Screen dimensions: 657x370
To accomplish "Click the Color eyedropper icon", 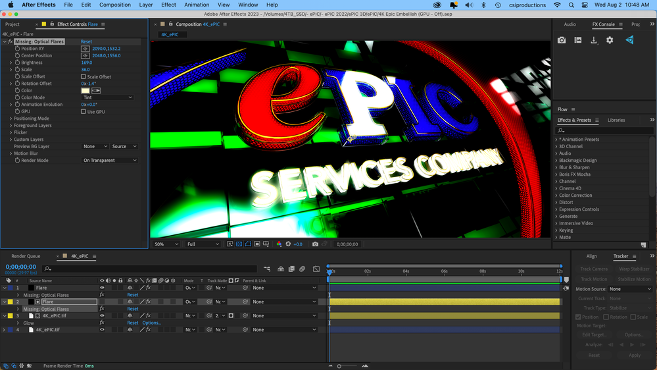I will (96, 91).
